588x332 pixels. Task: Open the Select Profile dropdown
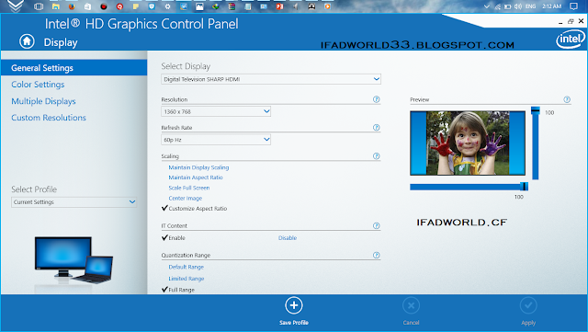pyautogui.click(x=73, y=202)
